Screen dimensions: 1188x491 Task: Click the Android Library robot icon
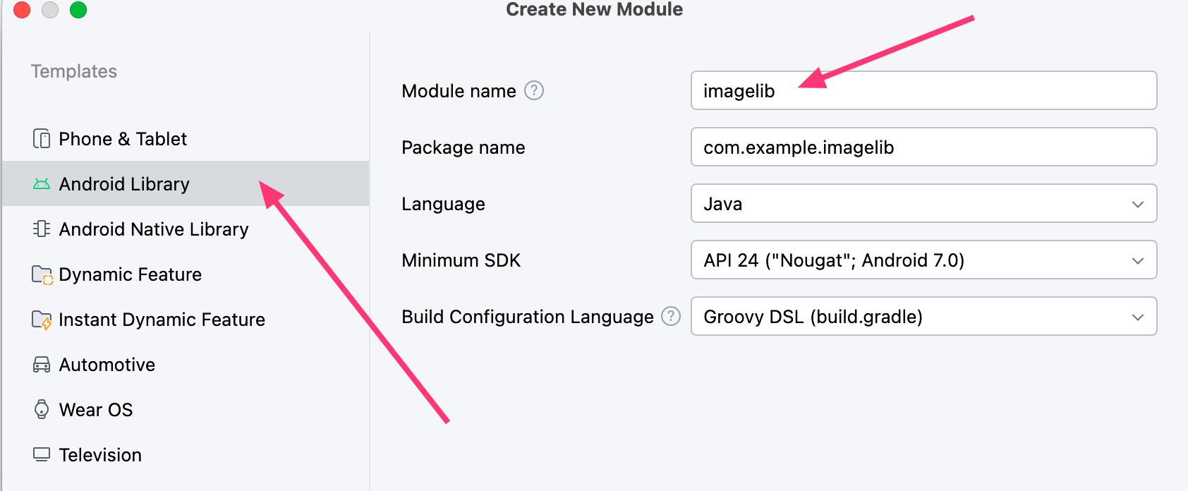click(42, 184)
